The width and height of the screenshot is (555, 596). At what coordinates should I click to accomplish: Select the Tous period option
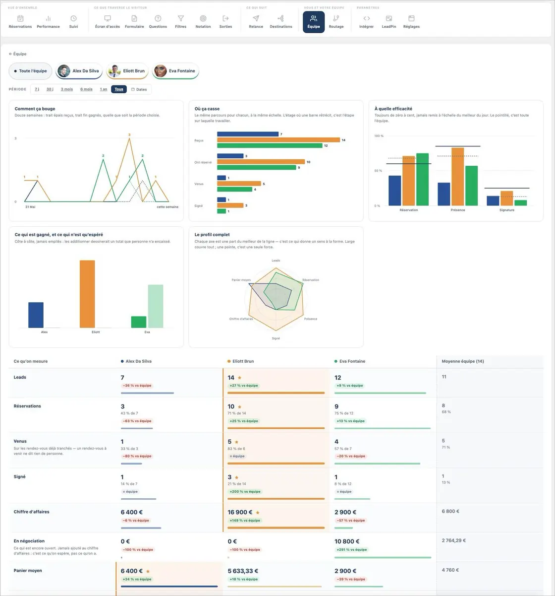pos(119,89)
